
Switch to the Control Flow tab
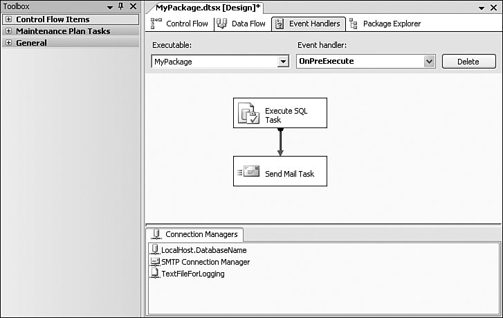pos(179,24)
